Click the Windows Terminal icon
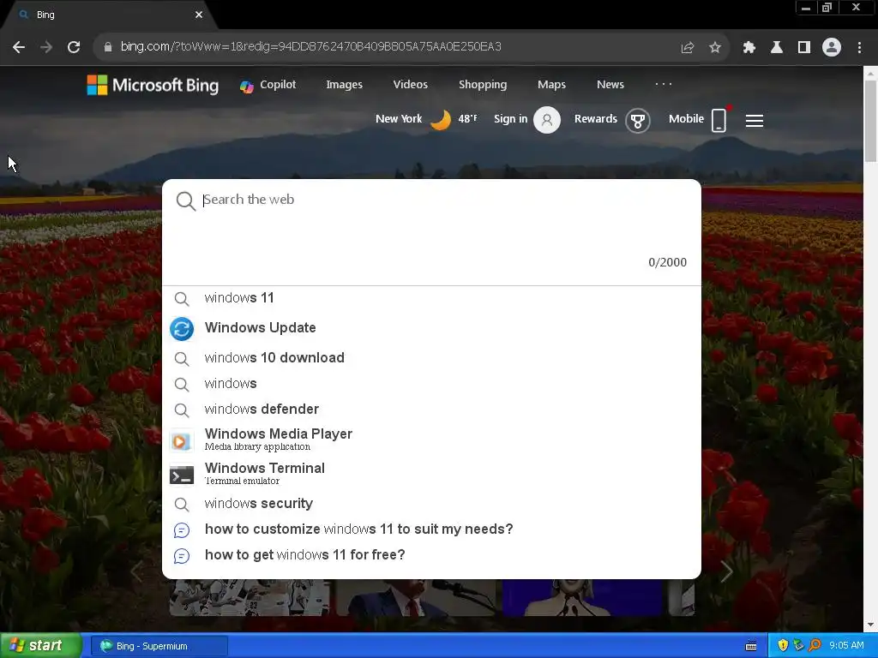The width and height of the screenshot is (878, 658). point(182,475)
